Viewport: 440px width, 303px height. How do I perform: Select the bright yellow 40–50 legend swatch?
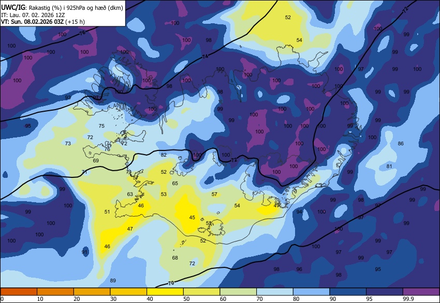(165, 292)
